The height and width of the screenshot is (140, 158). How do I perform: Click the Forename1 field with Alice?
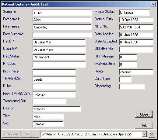(x=62, y=20)
